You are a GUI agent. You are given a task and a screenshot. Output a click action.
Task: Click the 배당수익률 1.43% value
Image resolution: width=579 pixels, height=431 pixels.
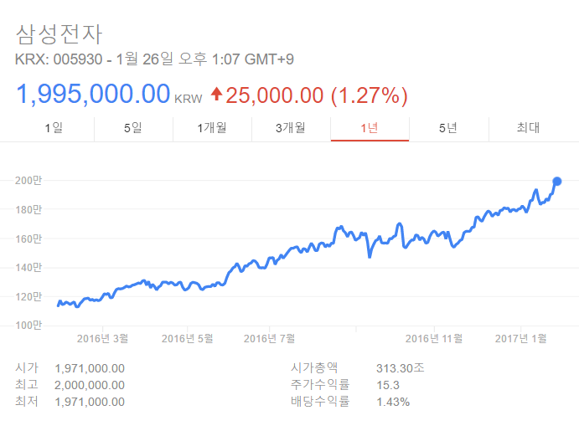[x=393, y=402]
